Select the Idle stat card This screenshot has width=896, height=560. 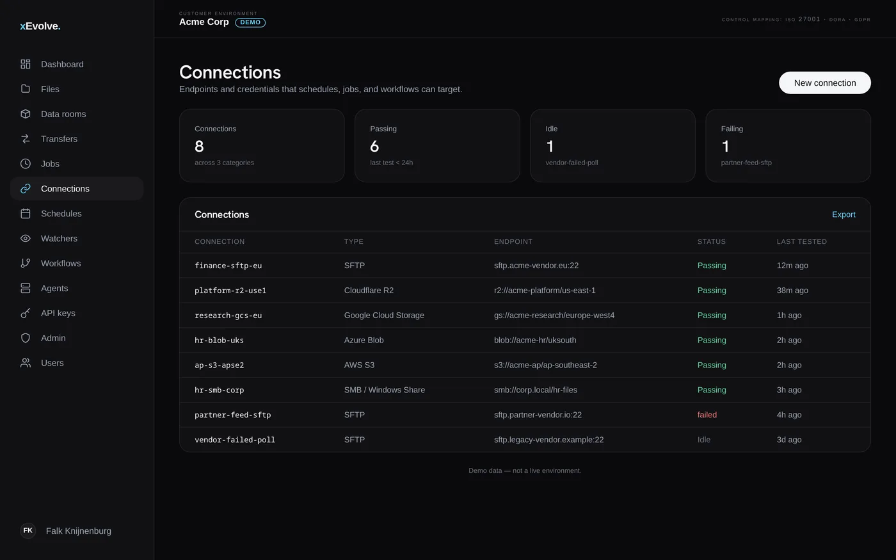click(x=612, y=145)
